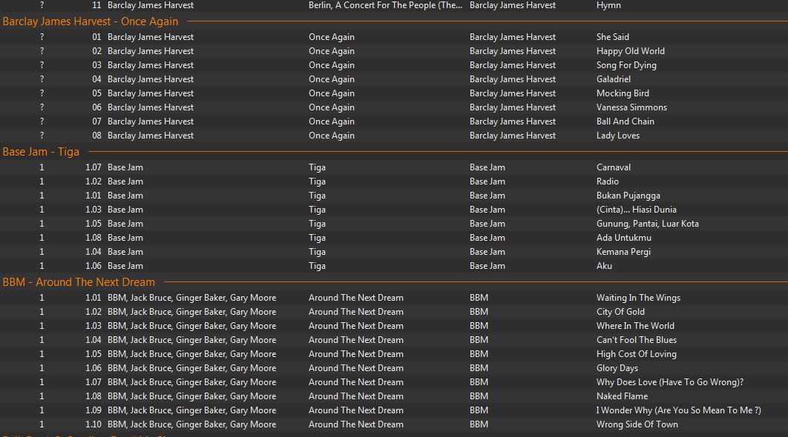This screenshot has width=788, height=437.
Task: Click the artist 'BBM, Jack Bruce, Ginger Baker, Gary Moore' in the City Of Gold row
Action: [x=192, y=312]
